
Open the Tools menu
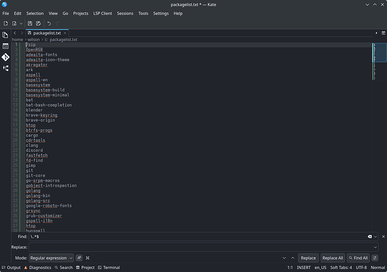[x=143, y=13]
